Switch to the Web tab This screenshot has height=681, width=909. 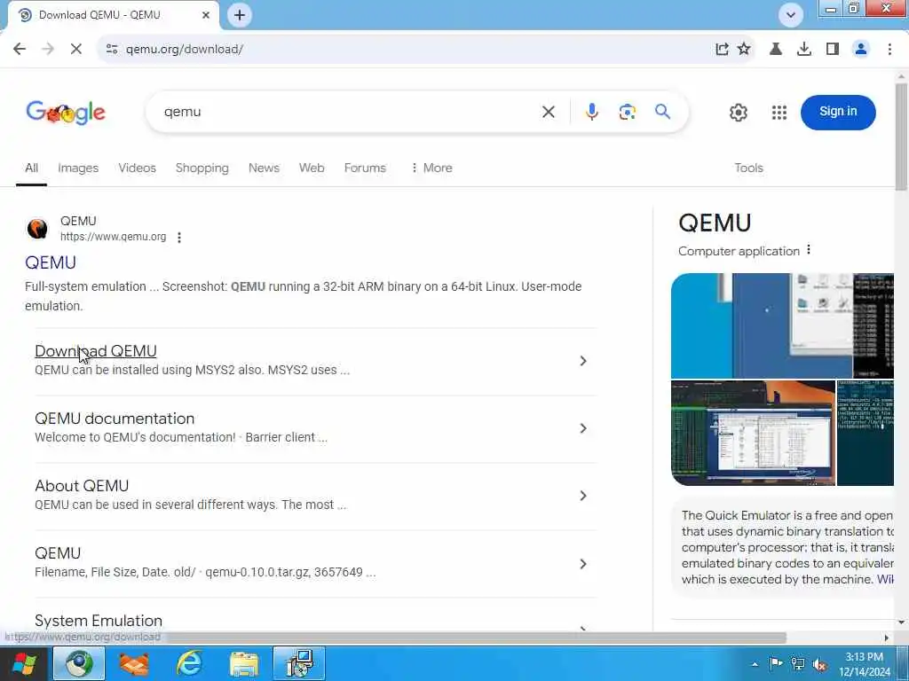coord(312,168)
